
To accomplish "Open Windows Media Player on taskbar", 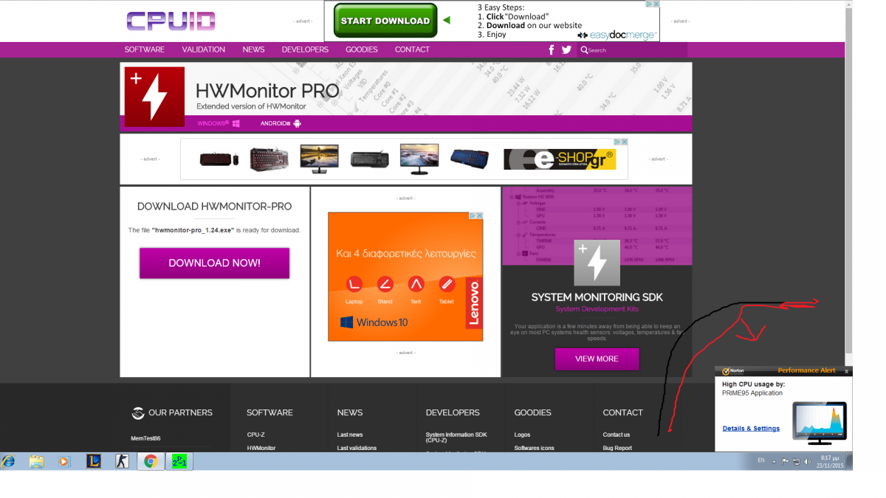I will 63,462.
